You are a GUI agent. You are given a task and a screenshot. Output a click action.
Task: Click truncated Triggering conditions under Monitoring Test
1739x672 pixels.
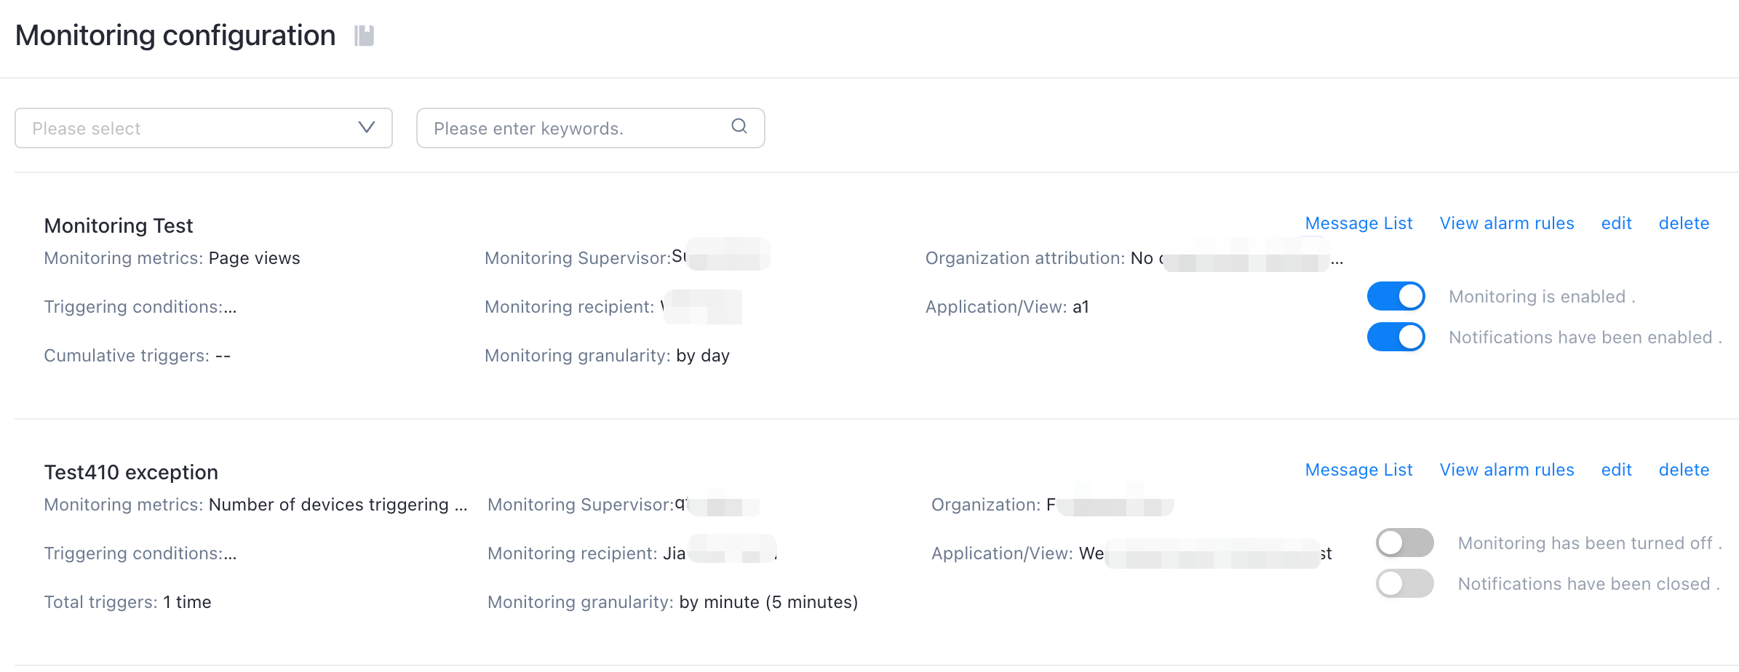(140, 307)
